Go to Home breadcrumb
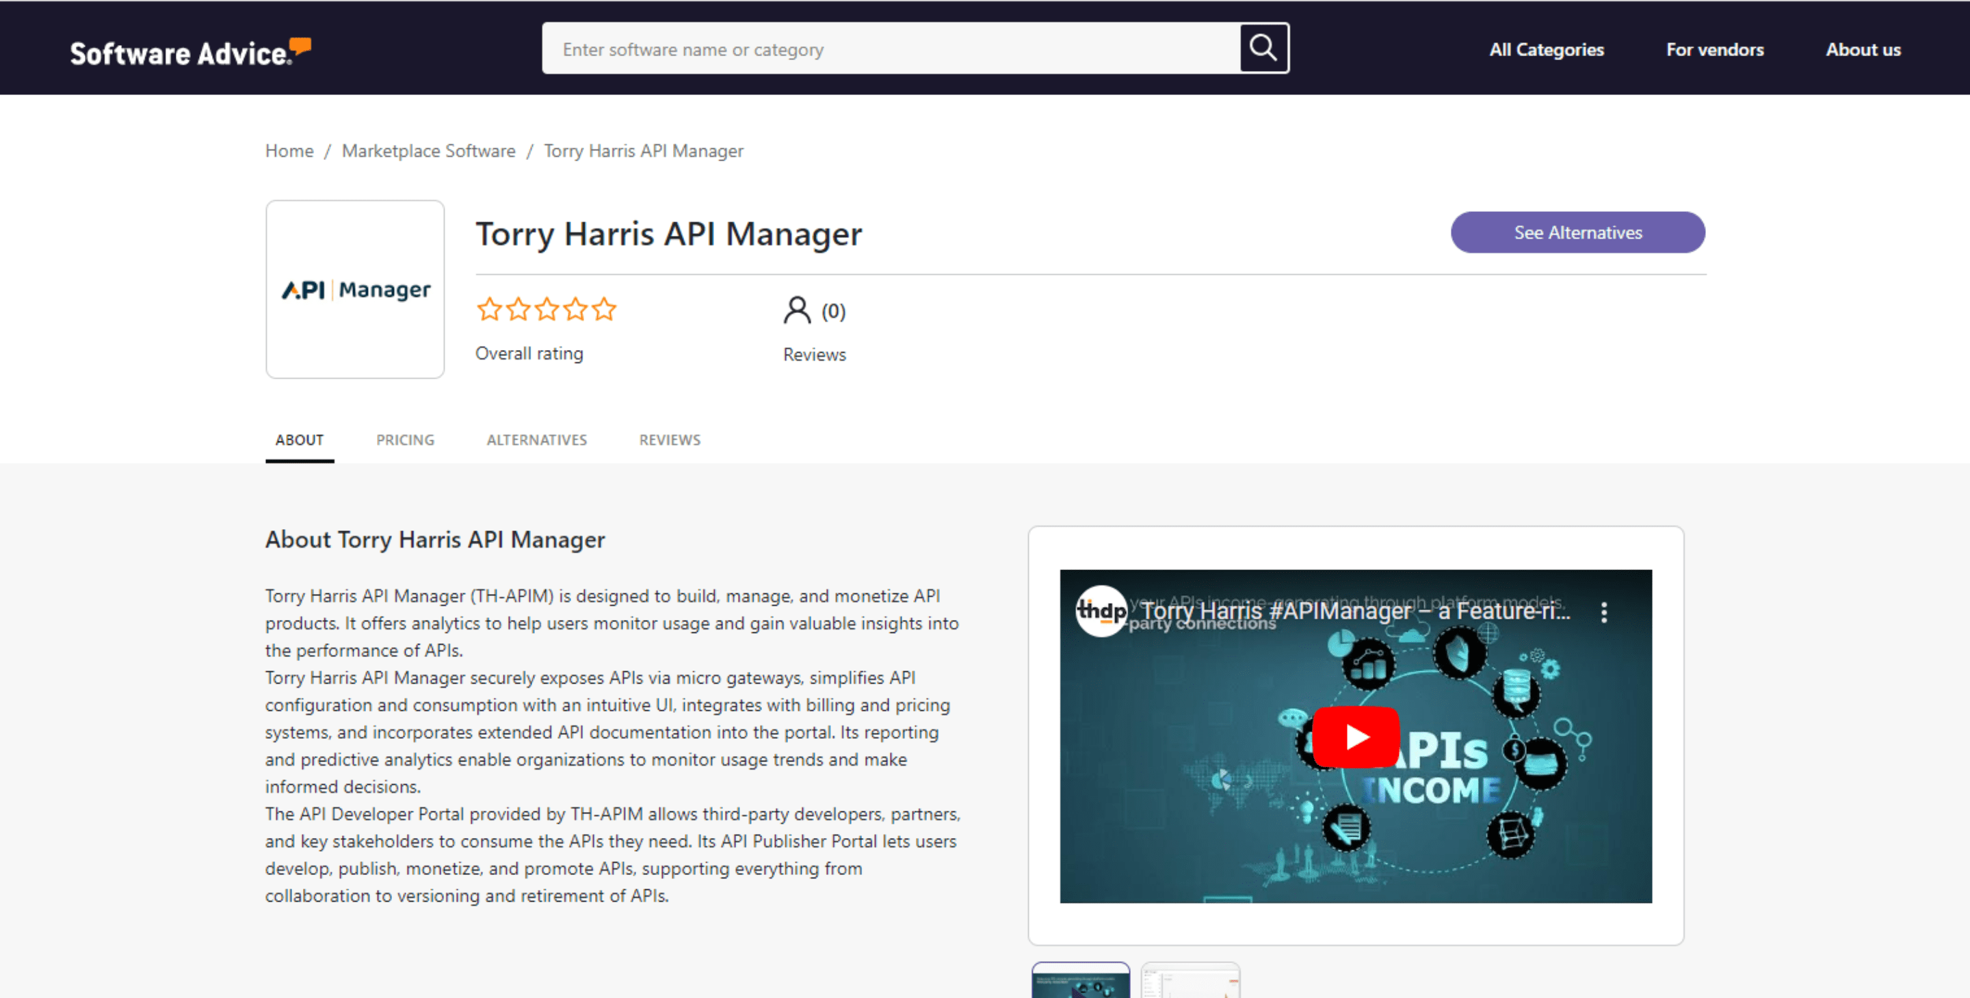 pos(289,151)
